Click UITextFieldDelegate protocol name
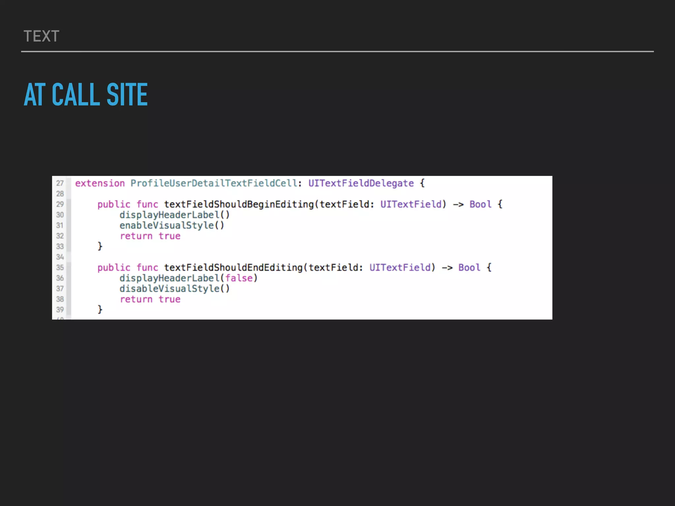Image resolution: width=675 pixels, height=506 pixels. (361, 183)
